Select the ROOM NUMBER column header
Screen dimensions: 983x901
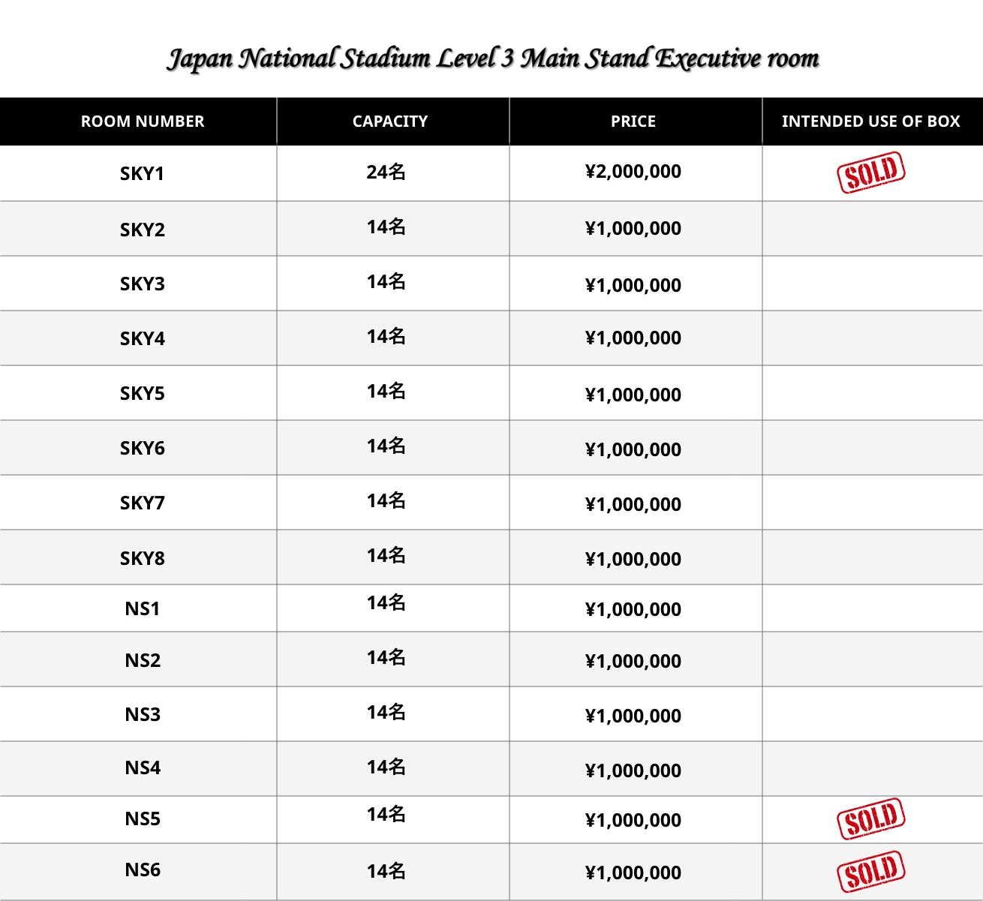point(143,121)
